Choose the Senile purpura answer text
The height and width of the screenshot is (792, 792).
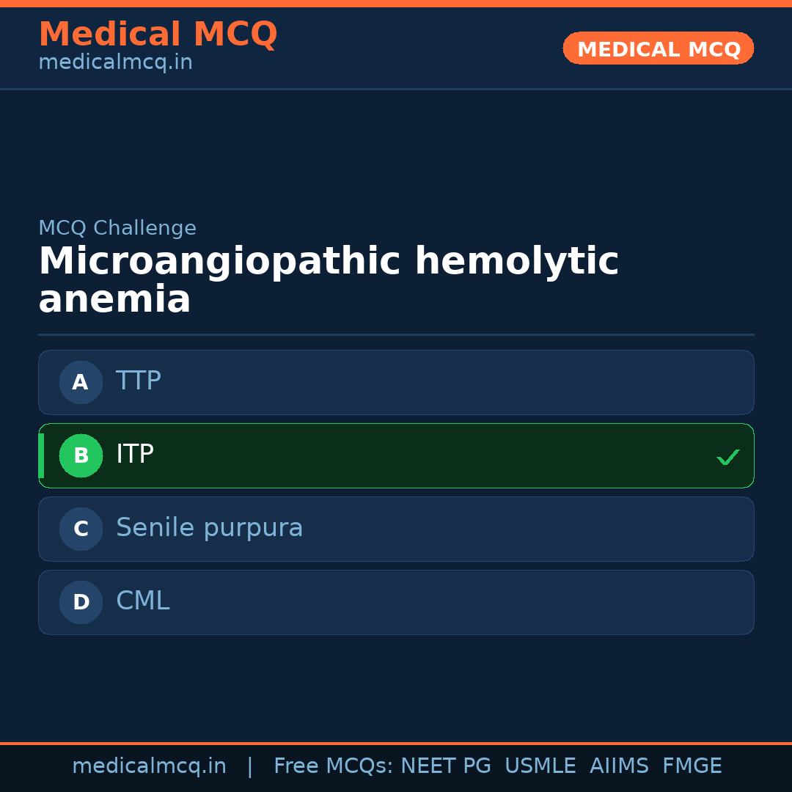pyautogui.click(x=209, y=528)
